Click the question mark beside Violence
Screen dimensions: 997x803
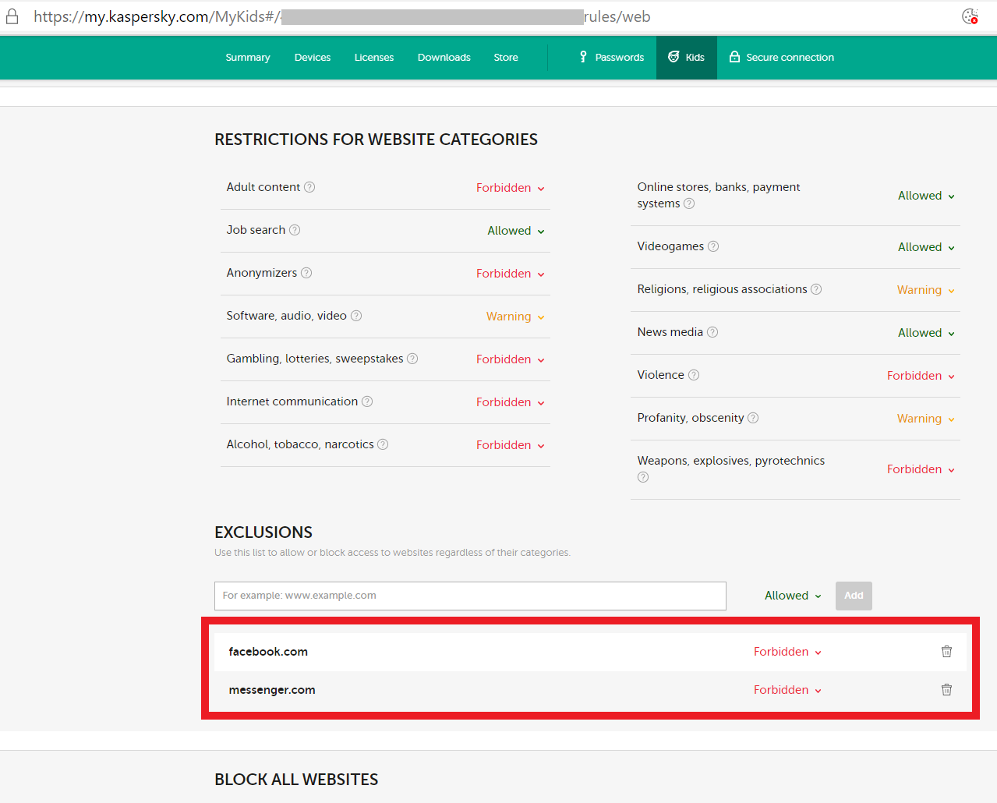(694, 375)
